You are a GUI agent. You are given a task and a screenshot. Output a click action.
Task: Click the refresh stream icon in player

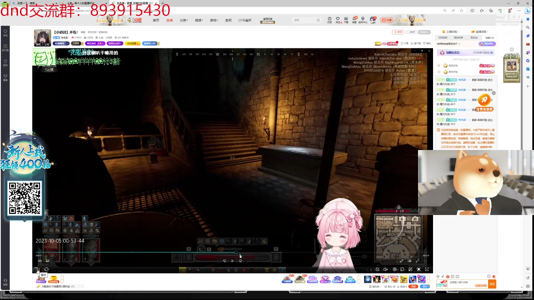[46, 269]
